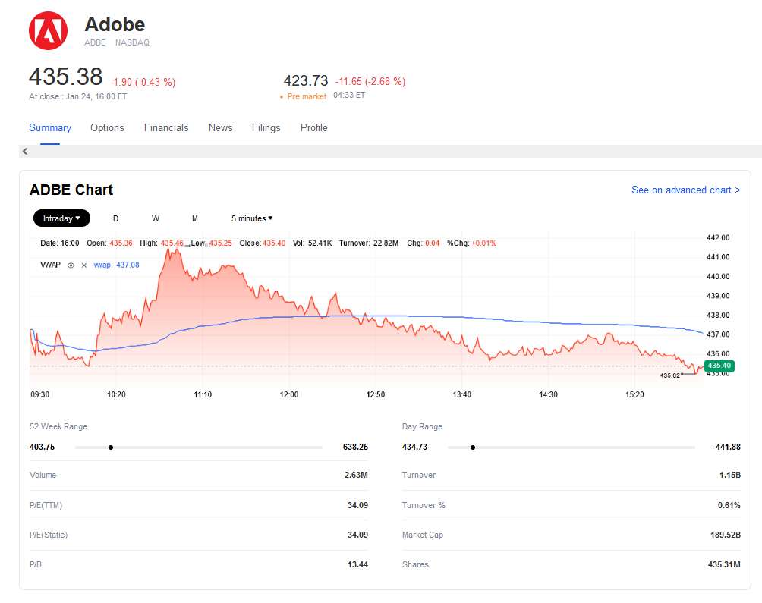The image size is (762, 603).
Task: Click the 52 Week Range slider marker
Action: [111, 448]
